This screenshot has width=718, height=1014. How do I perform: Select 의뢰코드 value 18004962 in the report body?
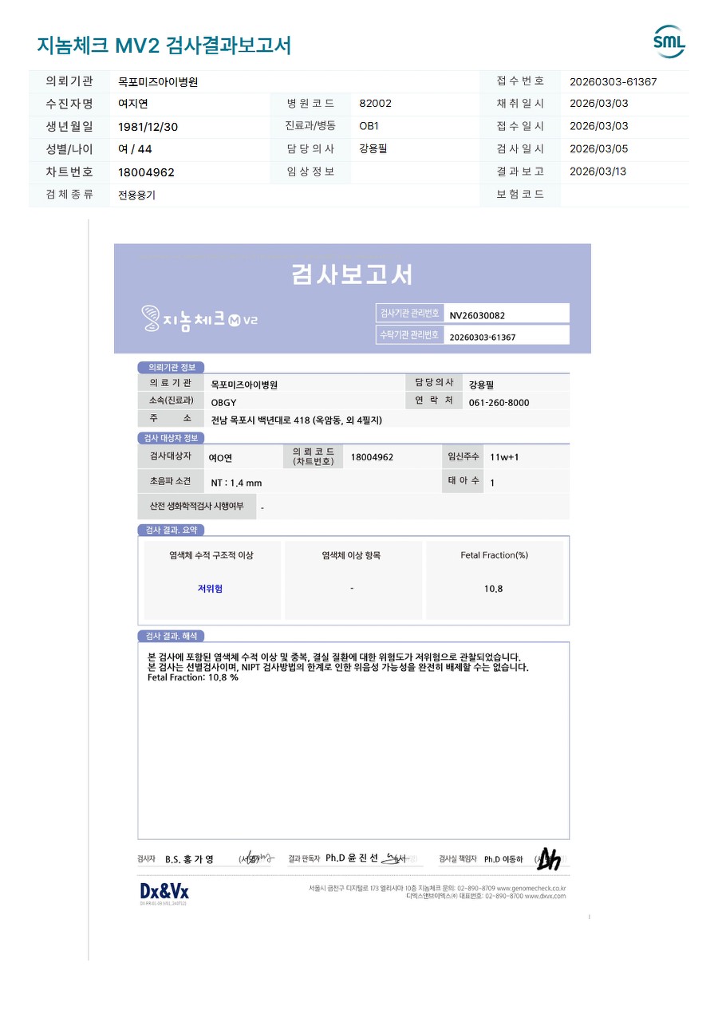tap(372, 457)
